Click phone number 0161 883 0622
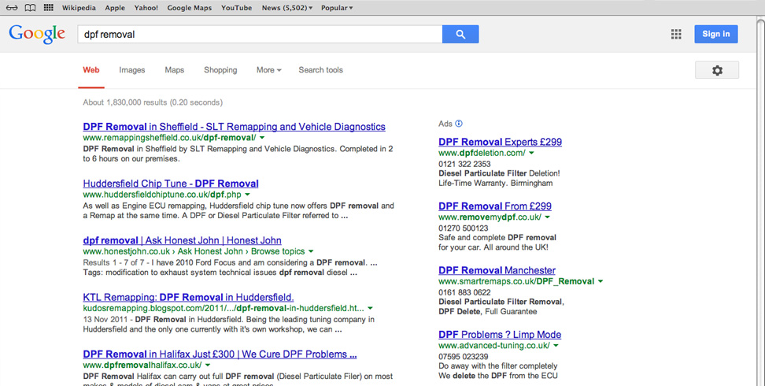765x386 pixels. (x=464, y=292)
